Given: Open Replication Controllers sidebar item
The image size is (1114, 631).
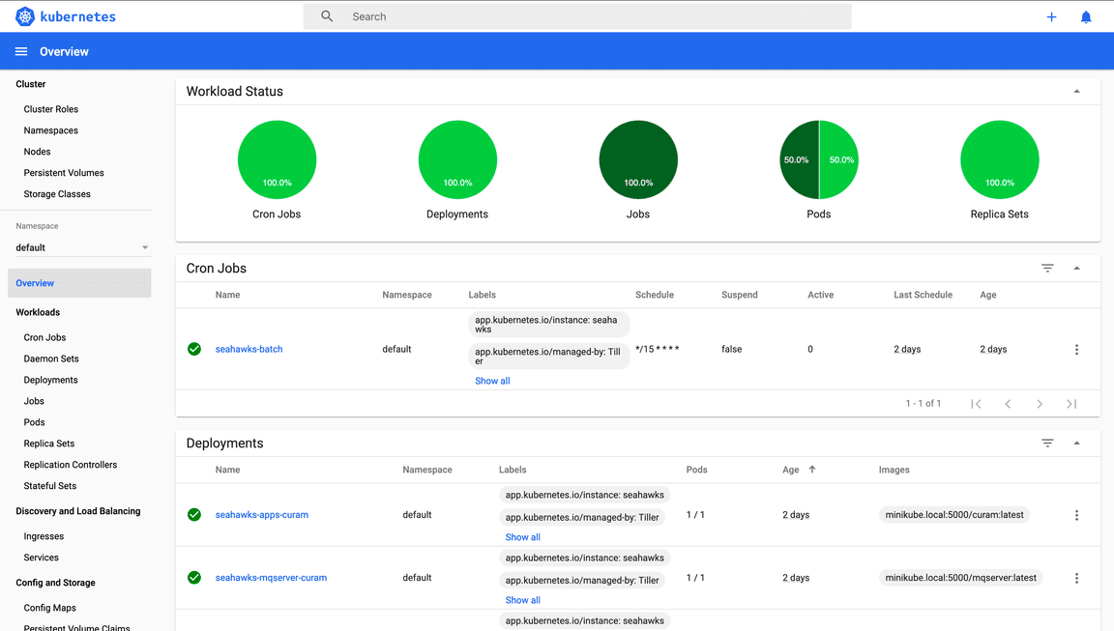Looking at the screenshot, I should coord(71,465).
